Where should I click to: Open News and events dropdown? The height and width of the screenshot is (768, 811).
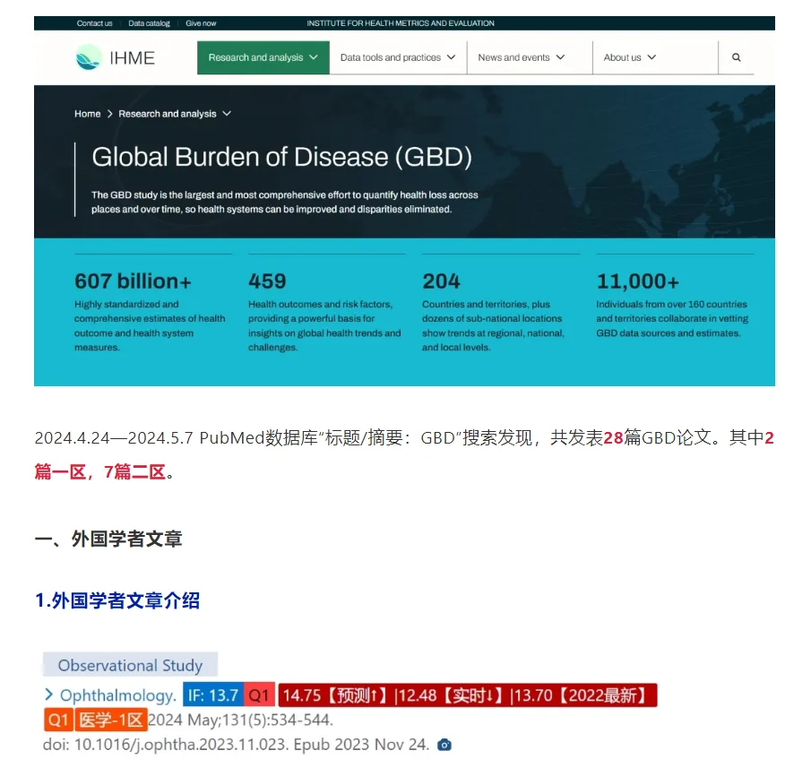click(x=522, y=57)
